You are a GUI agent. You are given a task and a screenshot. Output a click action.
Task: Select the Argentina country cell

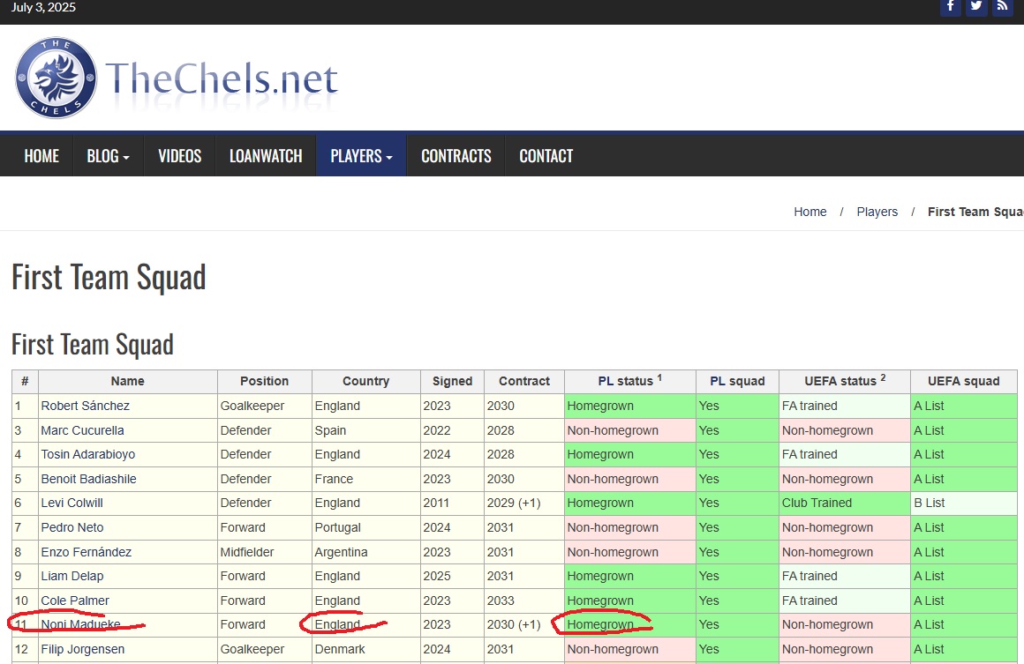click(x=365, y=552)
